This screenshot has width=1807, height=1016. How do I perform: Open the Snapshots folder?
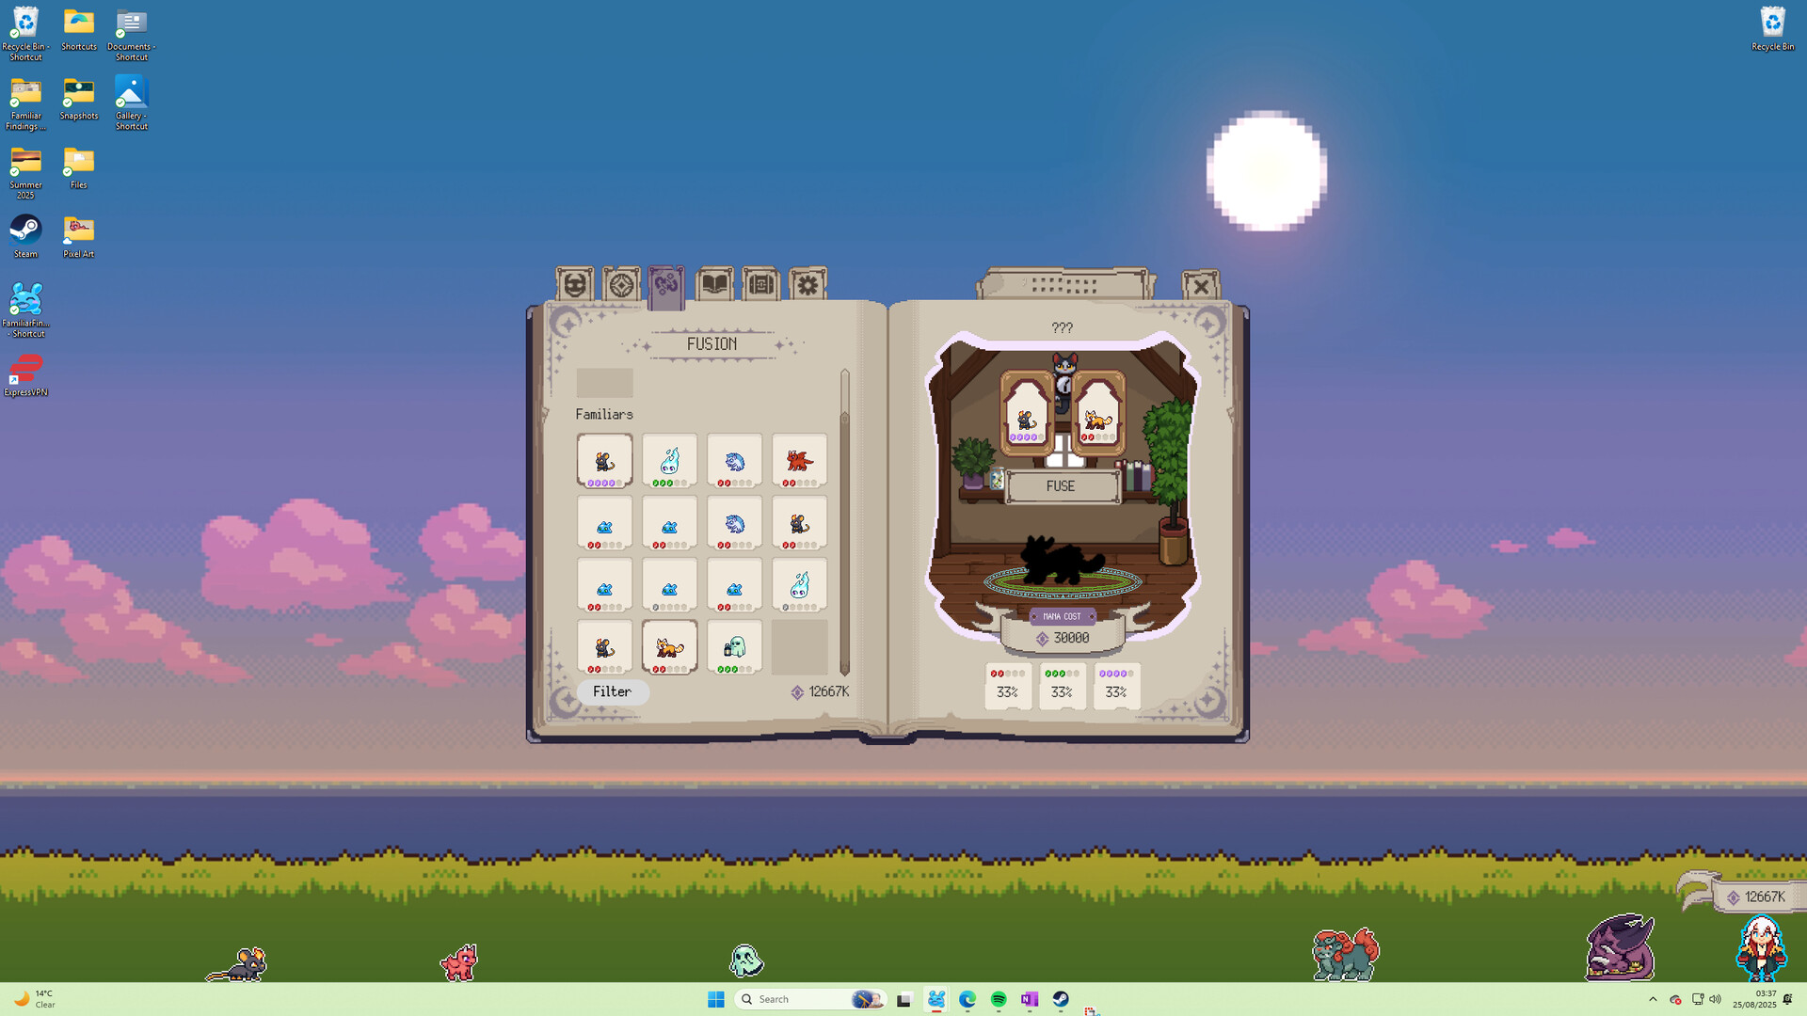click(x=79, y=99)
